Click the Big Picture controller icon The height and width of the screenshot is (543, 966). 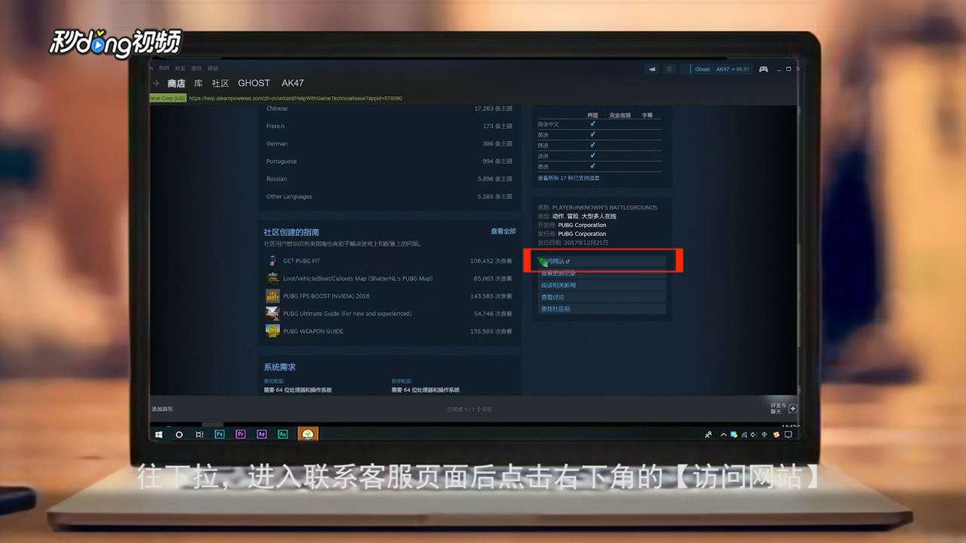coord(763,69)
